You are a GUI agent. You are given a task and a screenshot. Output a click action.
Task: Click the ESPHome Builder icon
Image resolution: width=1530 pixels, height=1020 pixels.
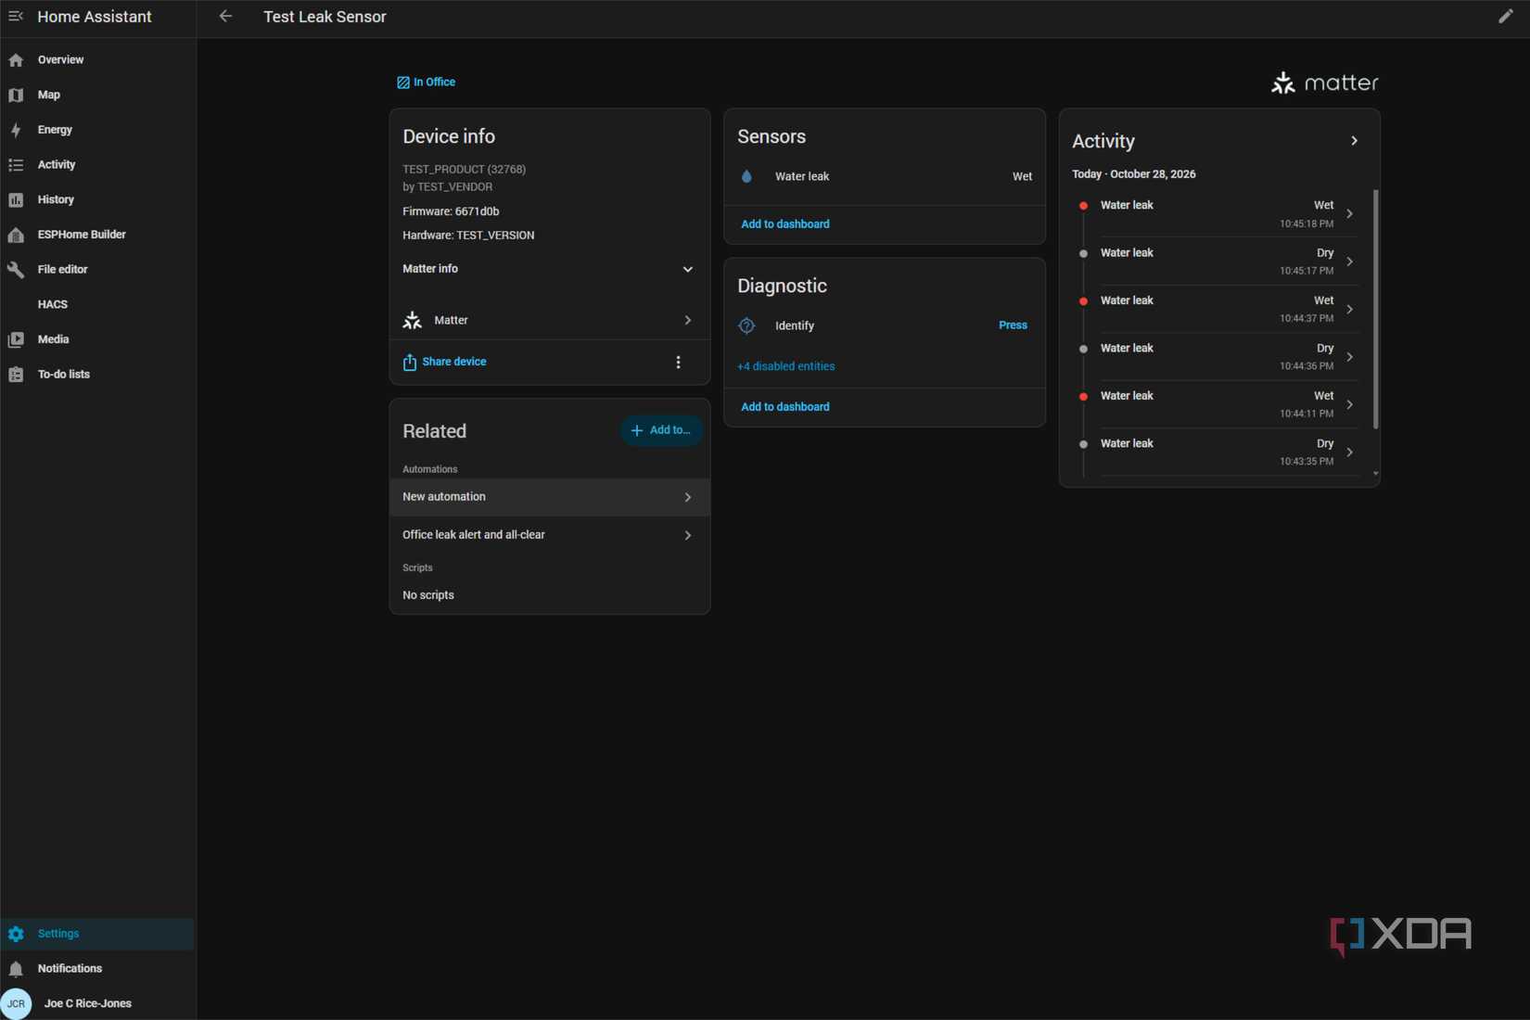16,235
